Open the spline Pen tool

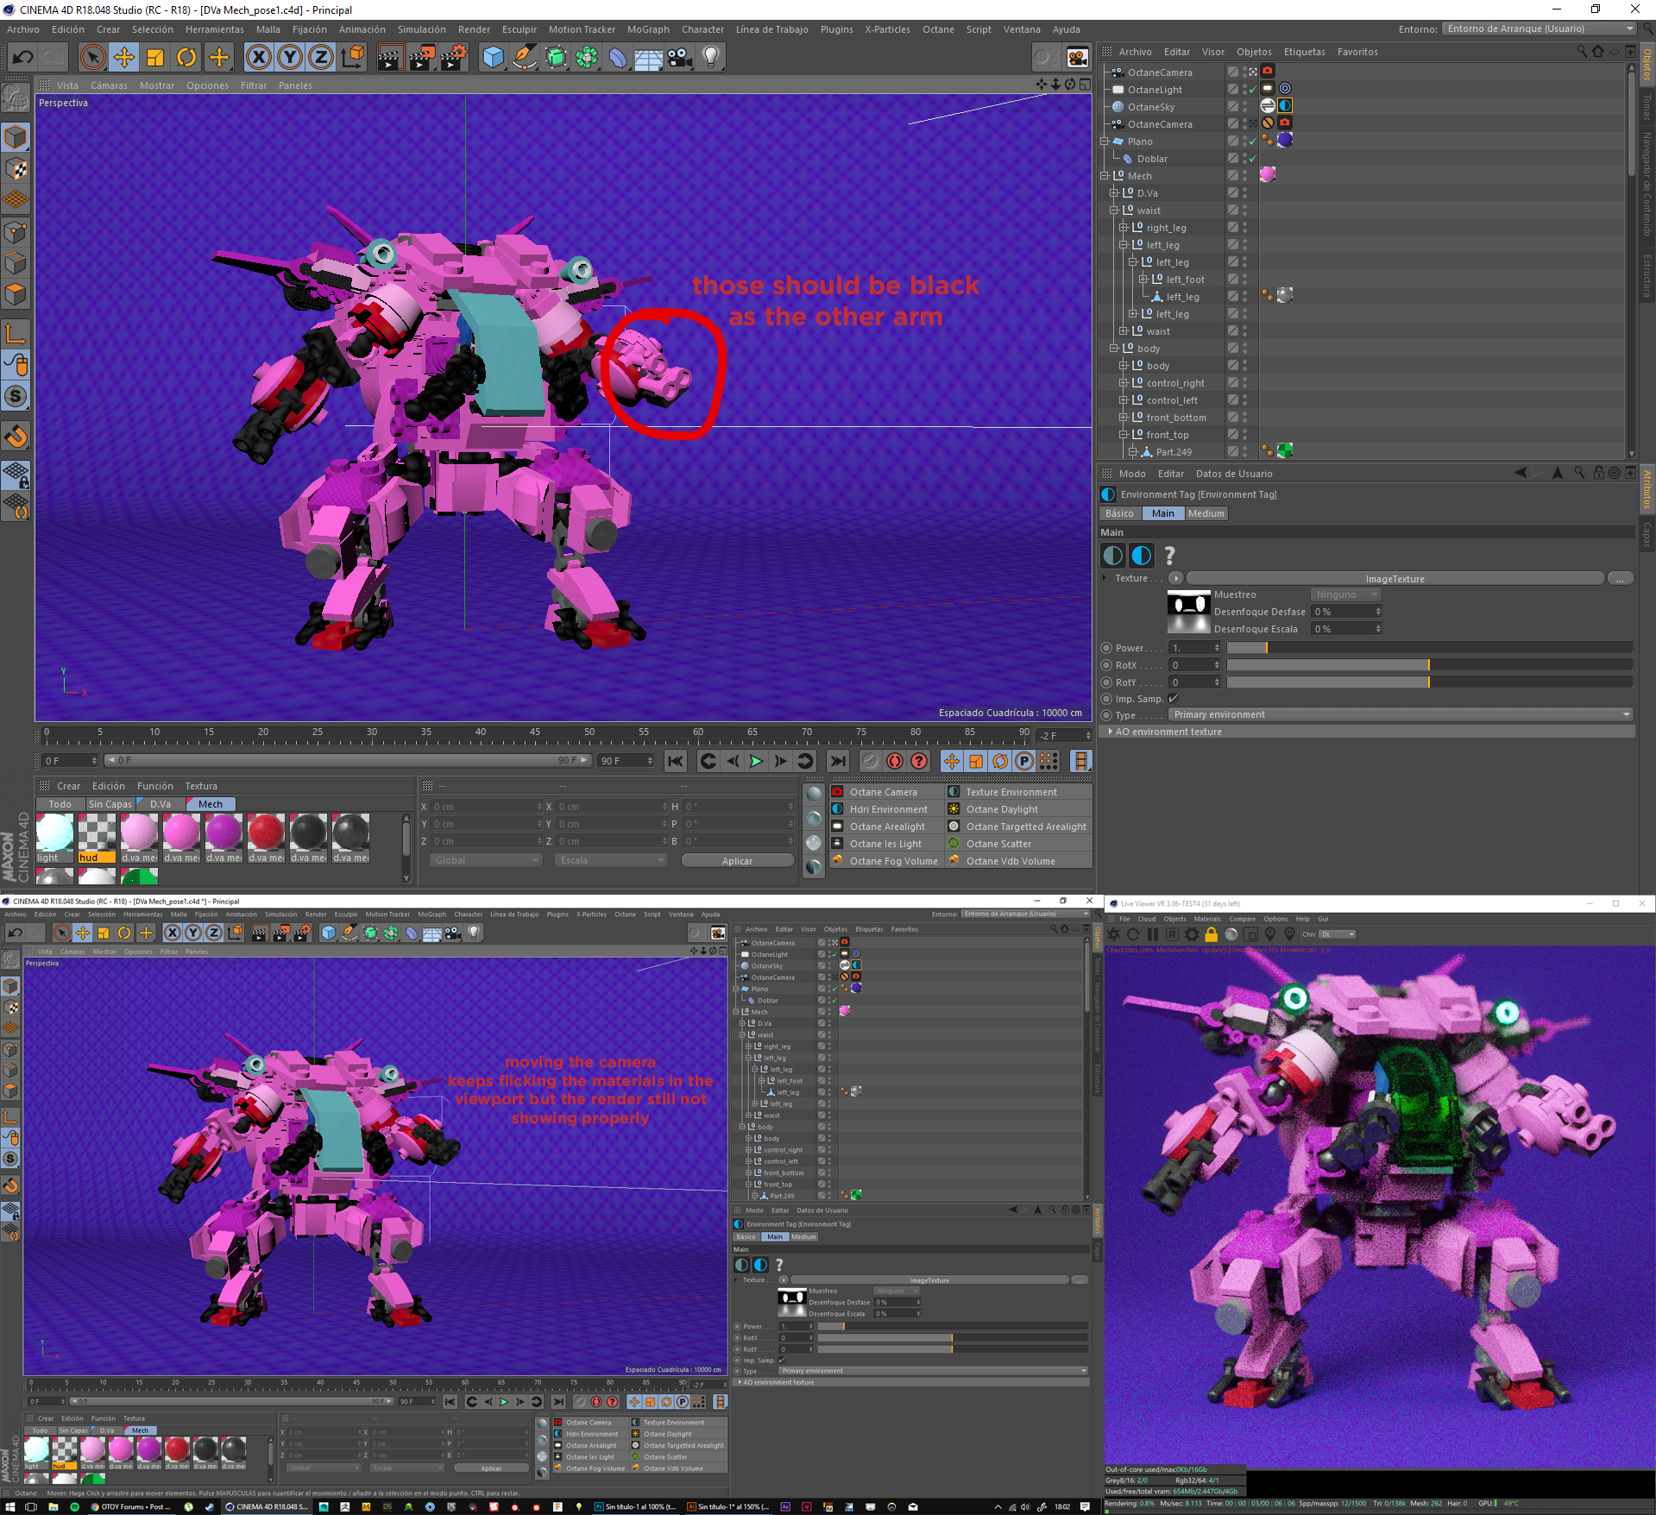[x=524, y=58]
